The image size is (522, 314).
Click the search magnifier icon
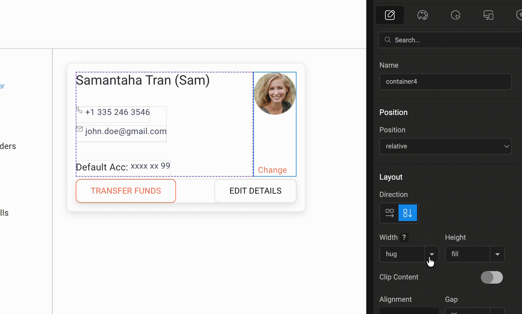click(x=387, y=40)
